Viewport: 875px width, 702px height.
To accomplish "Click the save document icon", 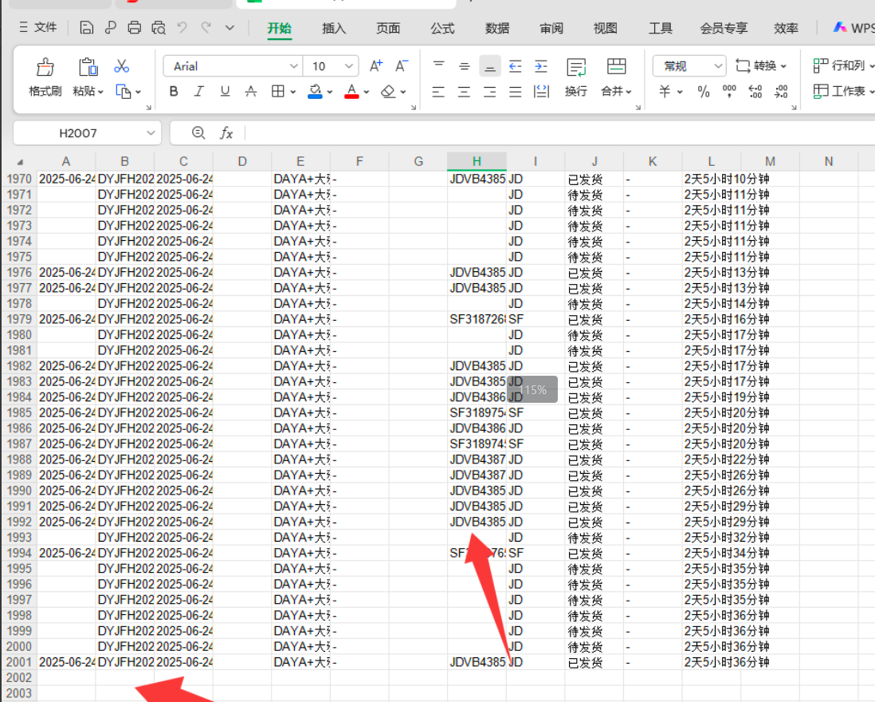I will click(x=87, y=27).
